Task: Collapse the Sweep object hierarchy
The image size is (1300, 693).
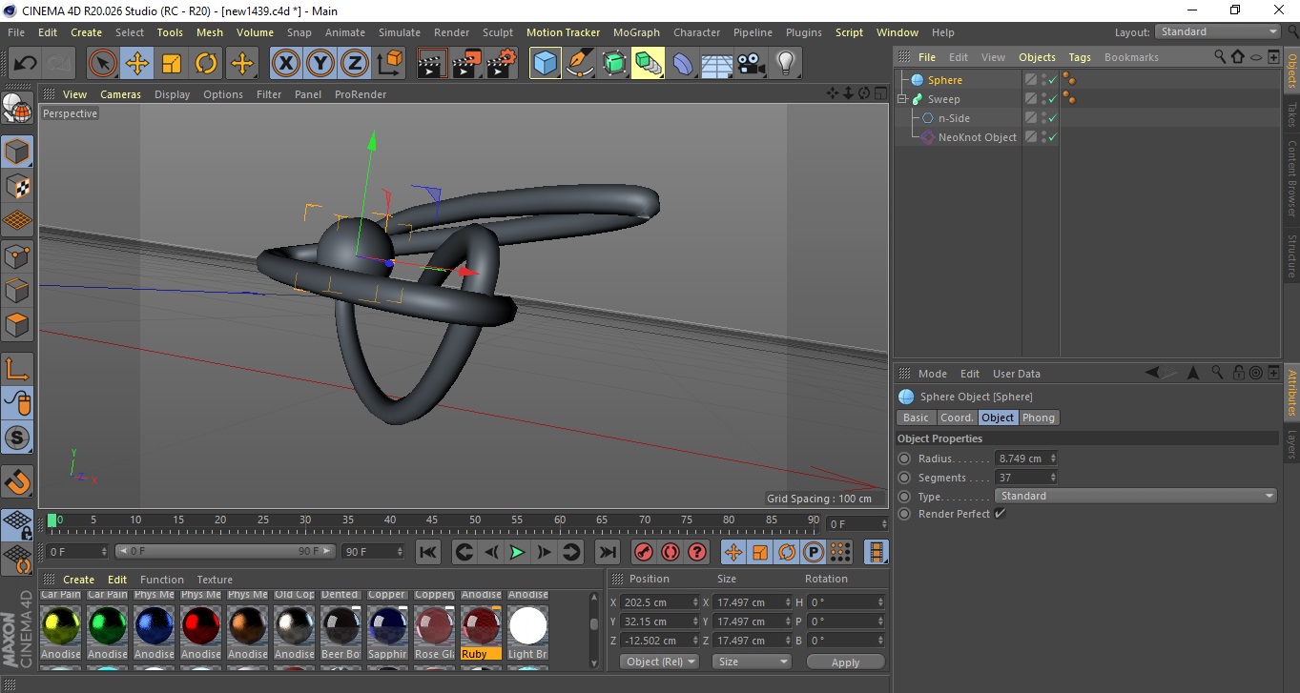Action: 902,99
